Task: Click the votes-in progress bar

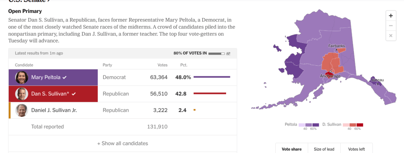Action: (x=217, y=53)
